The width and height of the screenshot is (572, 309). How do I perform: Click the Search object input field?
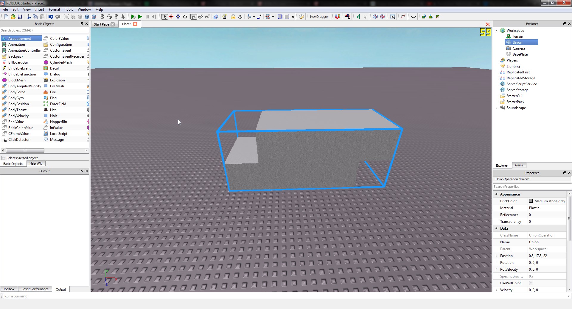tap(45, 30)
